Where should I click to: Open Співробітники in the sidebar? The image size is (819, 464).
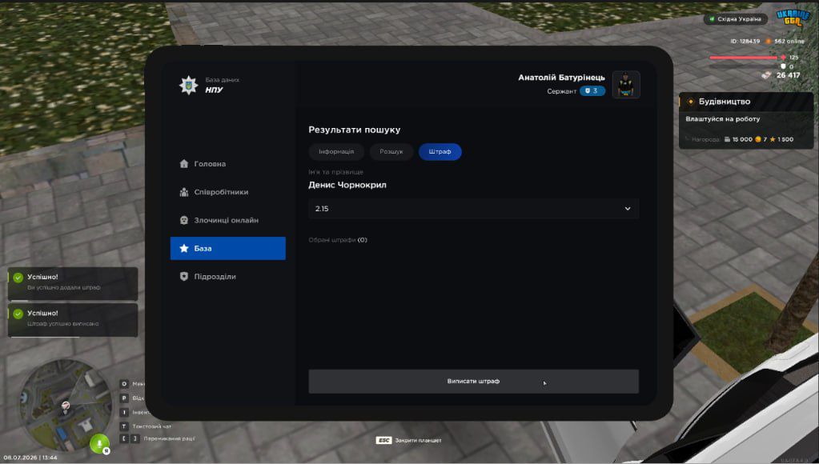pyautogui.click(x=227, y=192)
